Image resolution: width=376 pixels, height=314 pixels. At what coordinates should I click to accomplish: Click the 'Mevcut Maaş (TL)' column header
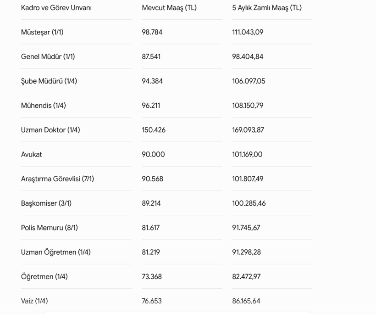(x=169, y=8)
